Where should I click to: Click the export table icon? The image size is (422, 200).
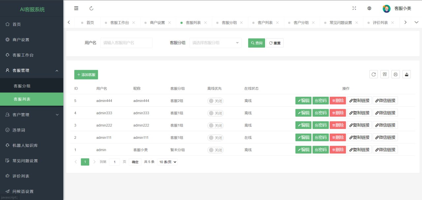407,74
